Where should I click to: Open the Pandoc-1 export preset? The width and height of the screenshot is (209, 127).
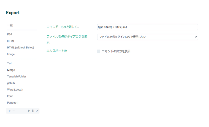pos(13,103)
